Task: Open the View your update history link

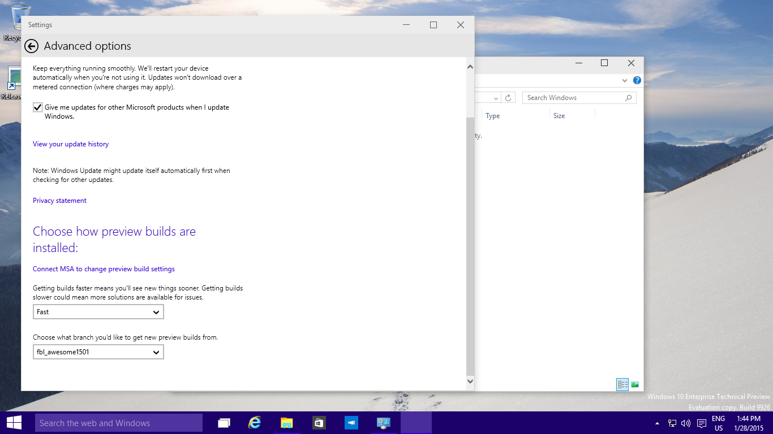Action: pyautogui.click(x=71, y=144)
